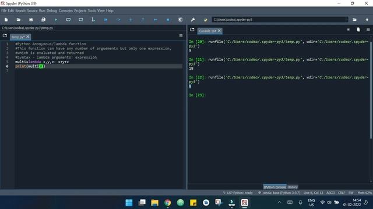Save all files icon
This screenshot has width=373, height=209.
(43, 20)
